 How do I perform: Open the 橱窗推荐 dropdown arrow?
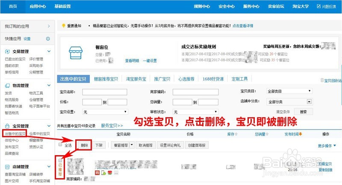(x=132, y=145)
